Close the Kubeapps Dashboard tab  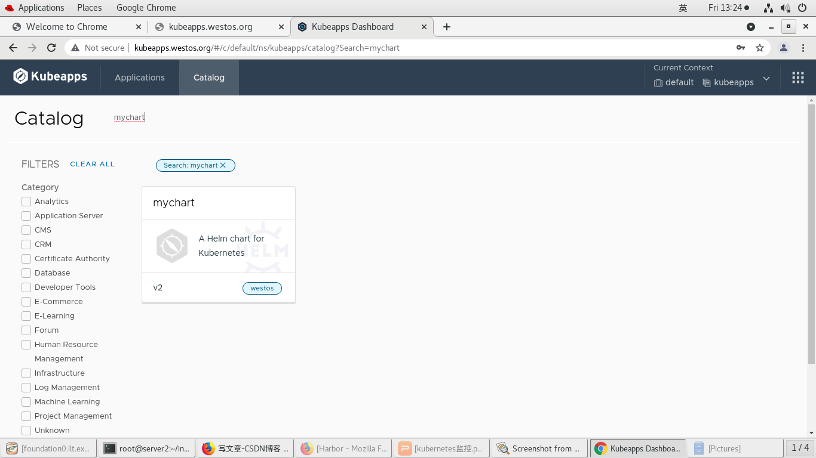[425, 27]
